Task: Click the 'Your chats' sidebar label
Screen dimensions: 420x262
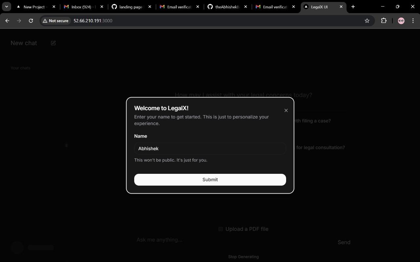Action: (20, 68)
